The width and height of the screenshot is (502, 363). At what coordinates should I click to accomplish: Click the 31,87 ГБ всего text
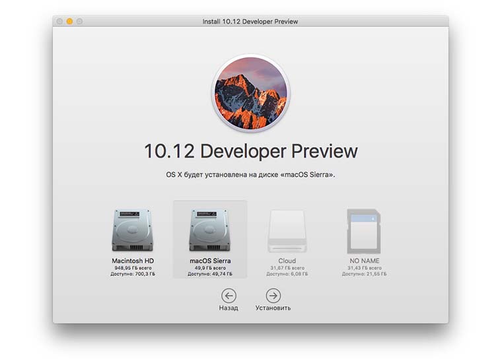click(287, 268)
